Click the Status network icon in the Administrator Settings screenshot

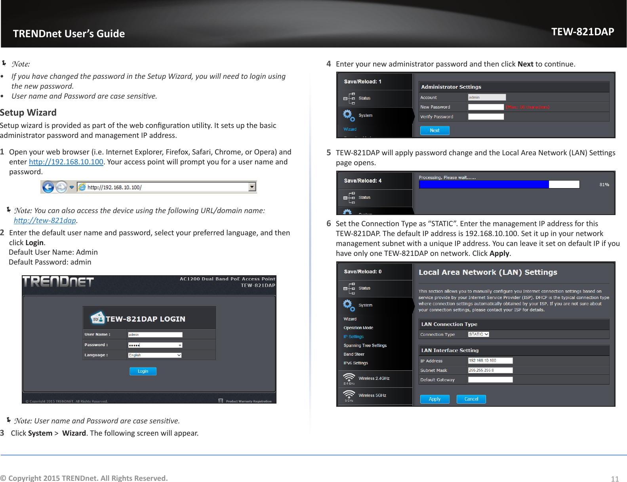[349, 98]
